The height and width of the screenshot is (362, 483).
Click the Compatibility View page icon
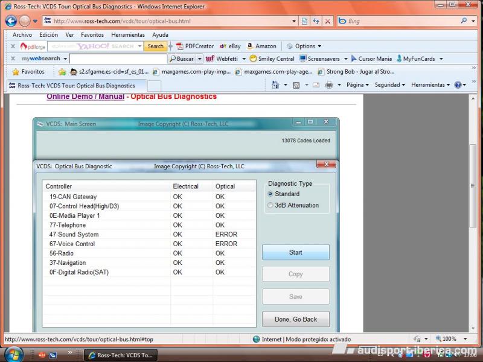pyautogui.click(x=304, y=21)
